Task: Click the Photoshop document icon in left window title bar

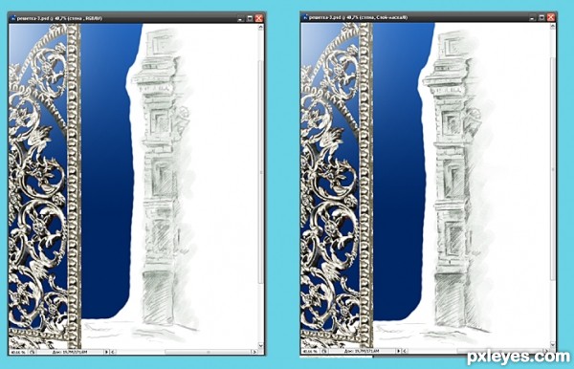Action: [12, 18]
